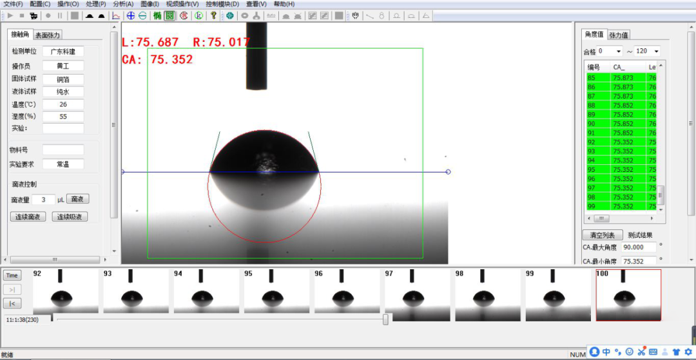Click the teal compass icon in toolbar
Viewport: 696px width, 360px height.
[229, 15]
